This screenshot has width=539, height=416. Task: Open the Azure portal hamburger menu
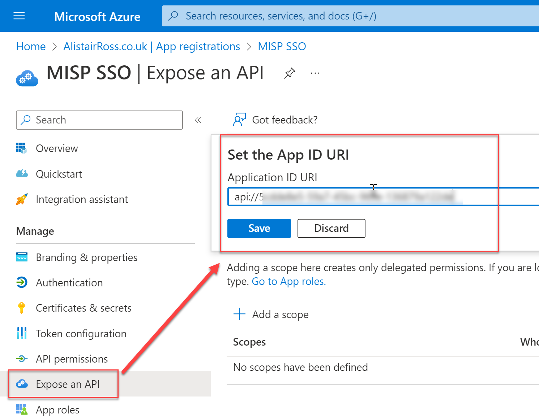tap(19, 16)
